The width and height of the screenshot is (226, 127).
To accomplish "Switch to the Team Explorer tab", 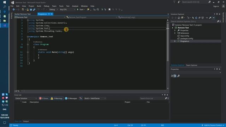I will pyautogui.click(x=191, y=65).
